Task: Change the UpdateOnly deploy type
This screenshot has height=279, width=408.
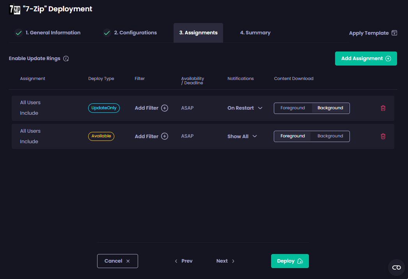Action: click(x=104, y=108)
